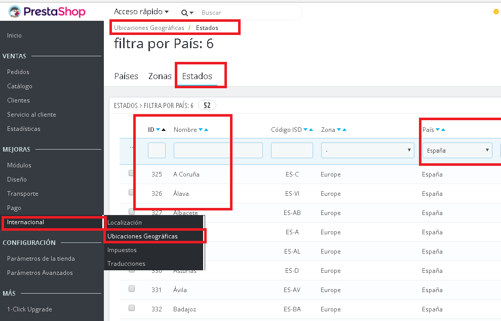
Task: Sort ID column descending arrow
Action: (158, 130)
